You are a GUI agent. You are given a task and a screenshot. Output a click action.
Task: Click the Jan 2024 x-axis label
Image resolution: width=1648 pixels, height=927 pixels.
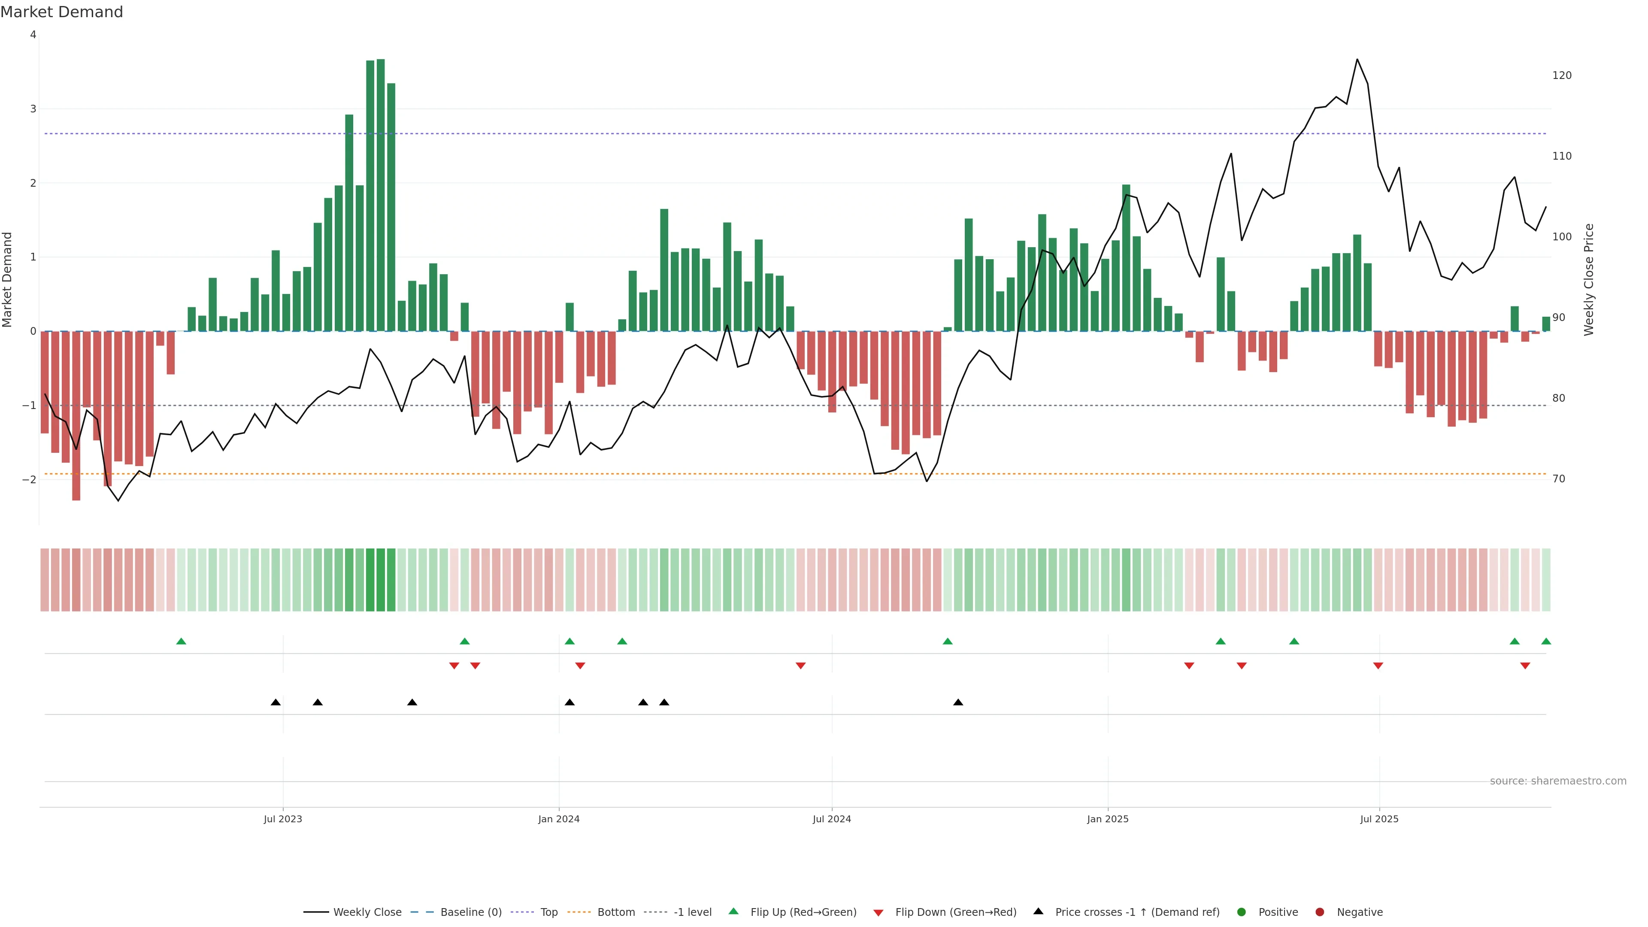(x=558, y=819)
